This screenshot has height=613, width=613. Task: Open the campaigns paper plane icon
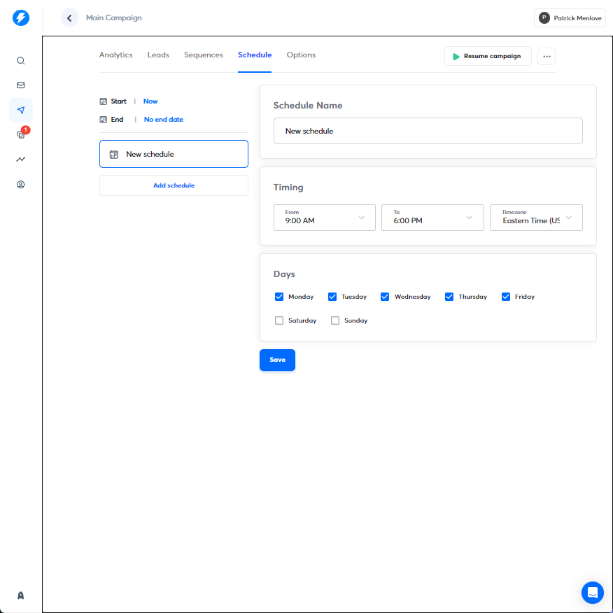click(21, 111)
